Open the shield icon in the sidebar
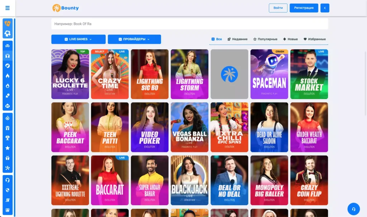This screenshot has width=367, height=217. pos(8,190)
